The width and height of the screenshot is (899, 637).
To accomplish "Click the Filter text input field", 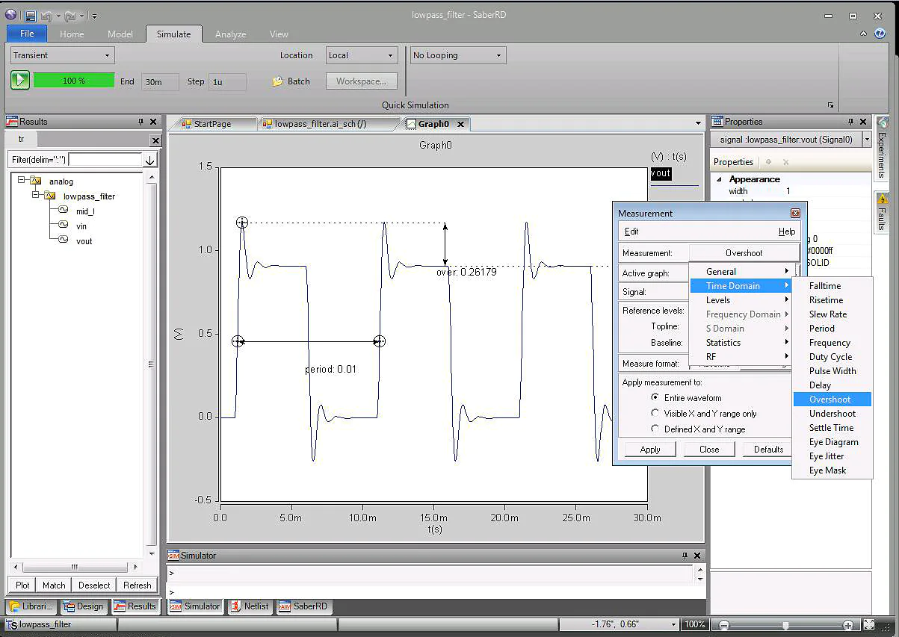I will 105,160.
